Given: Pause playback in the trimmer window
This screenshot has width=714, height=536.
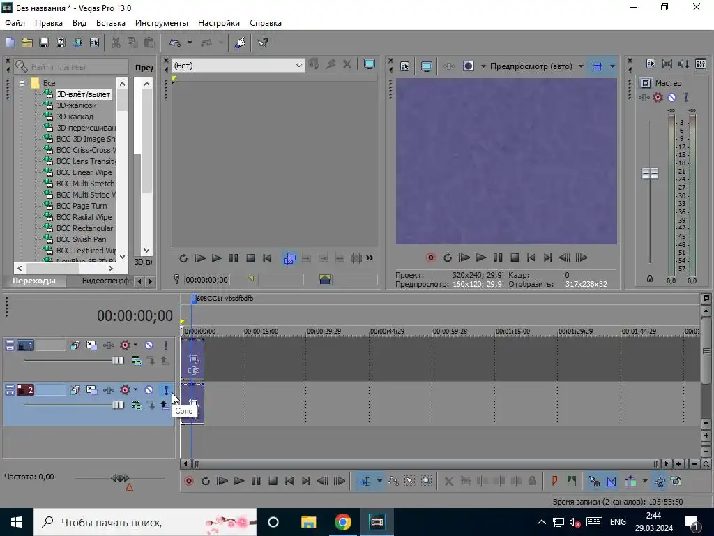Looking at the screenshot, I should click(234, 258).
